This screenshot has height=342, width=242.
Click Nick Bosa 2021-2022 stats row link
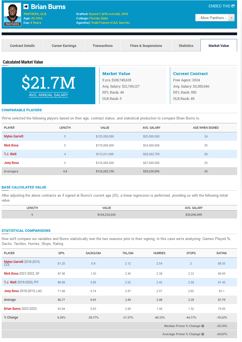[x=11, y=273]
